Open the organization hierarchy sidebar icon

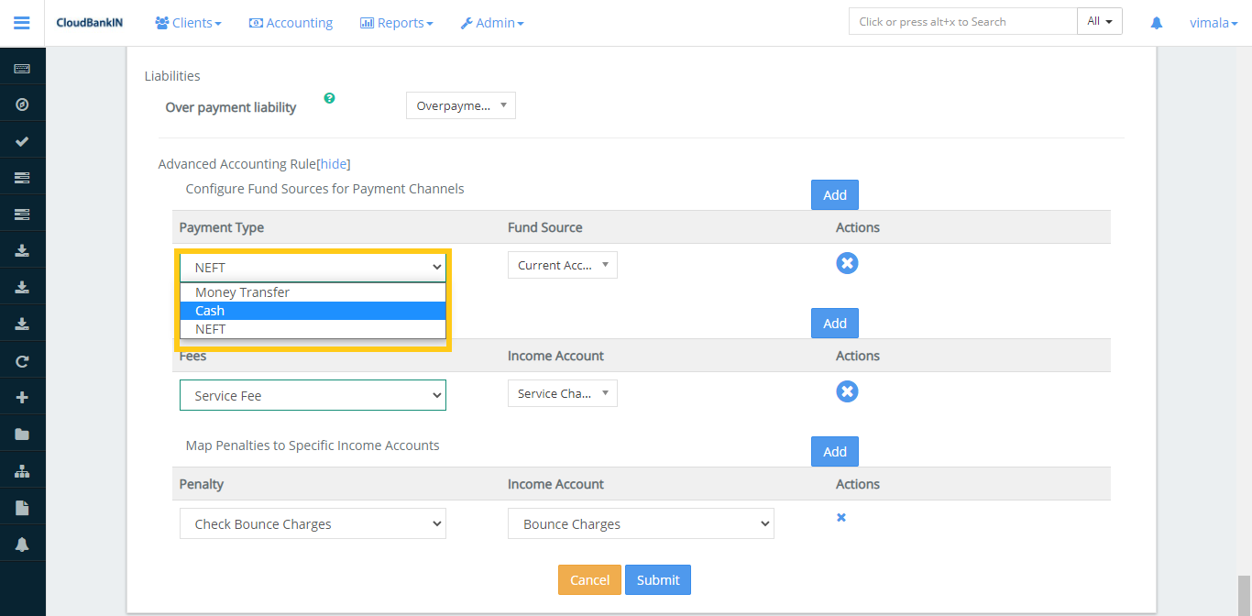(22, 469)
